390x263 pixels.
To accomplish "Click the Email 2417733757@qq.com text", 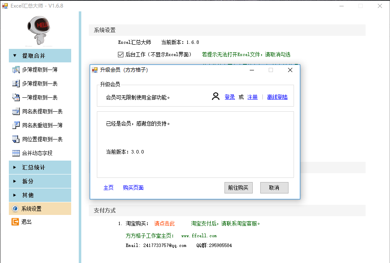I will point(156,245).
